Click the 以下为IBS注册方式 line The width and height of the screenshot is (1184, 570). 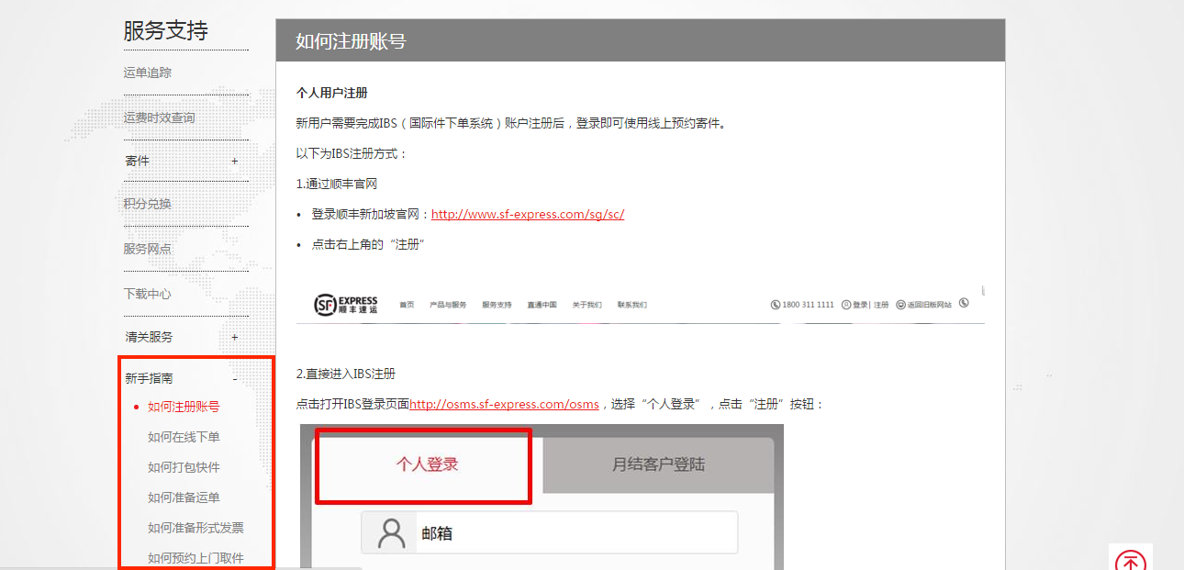point(352,153)
